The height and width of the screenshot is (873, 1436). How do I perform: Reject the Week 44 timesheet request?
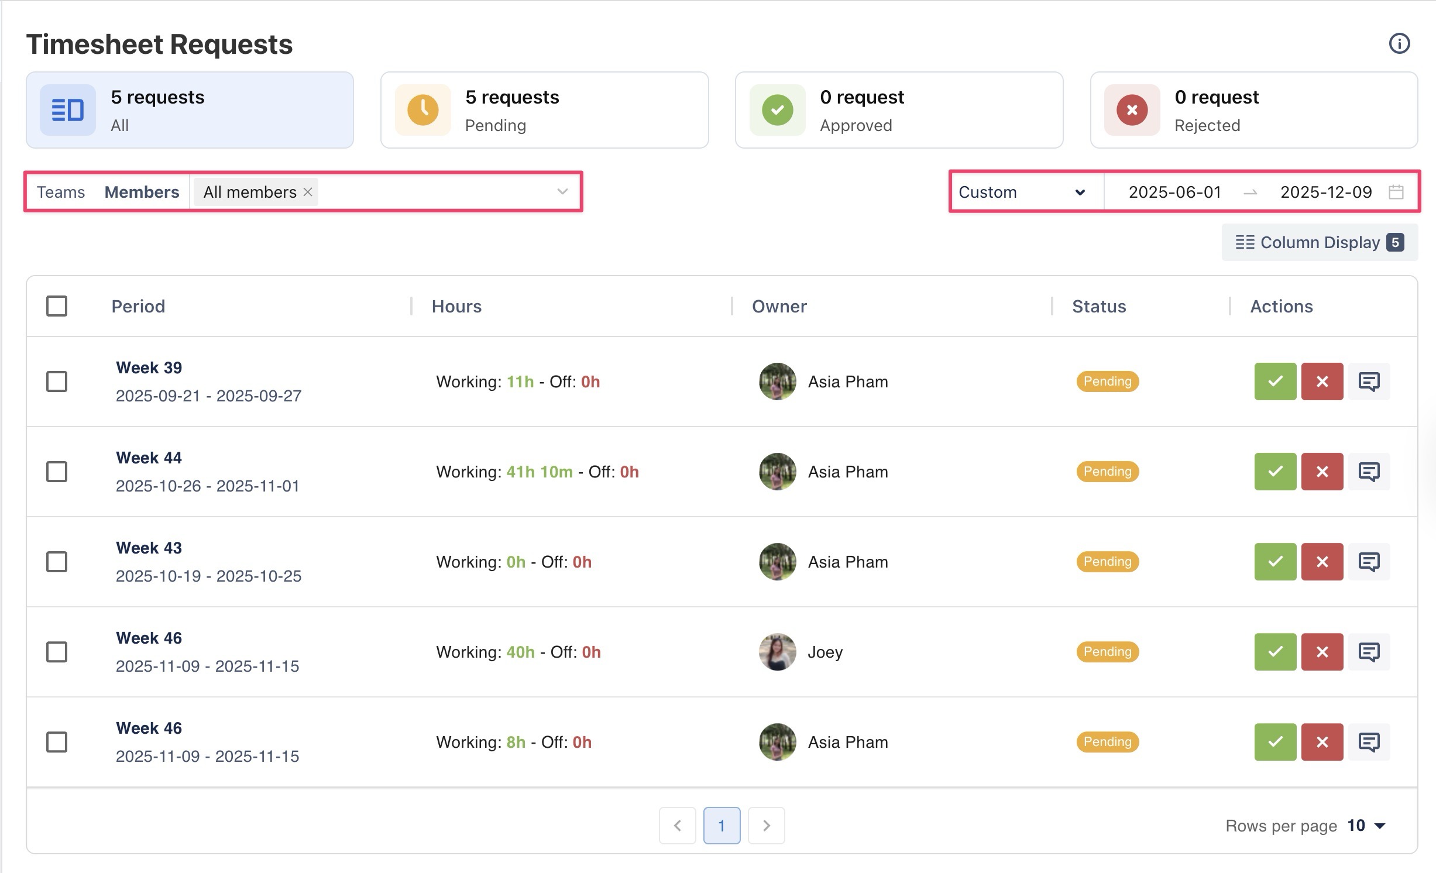(1322, 472)
